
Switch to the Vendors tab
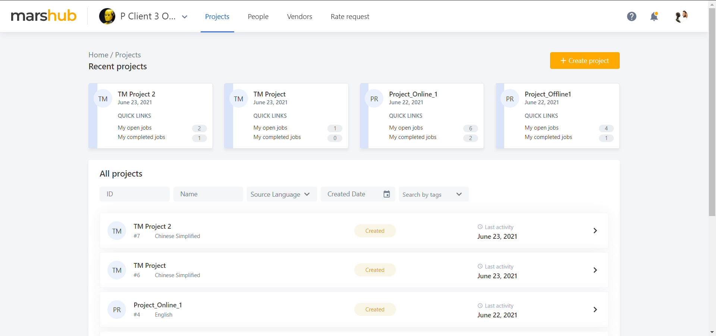click(x=299, y=16)
